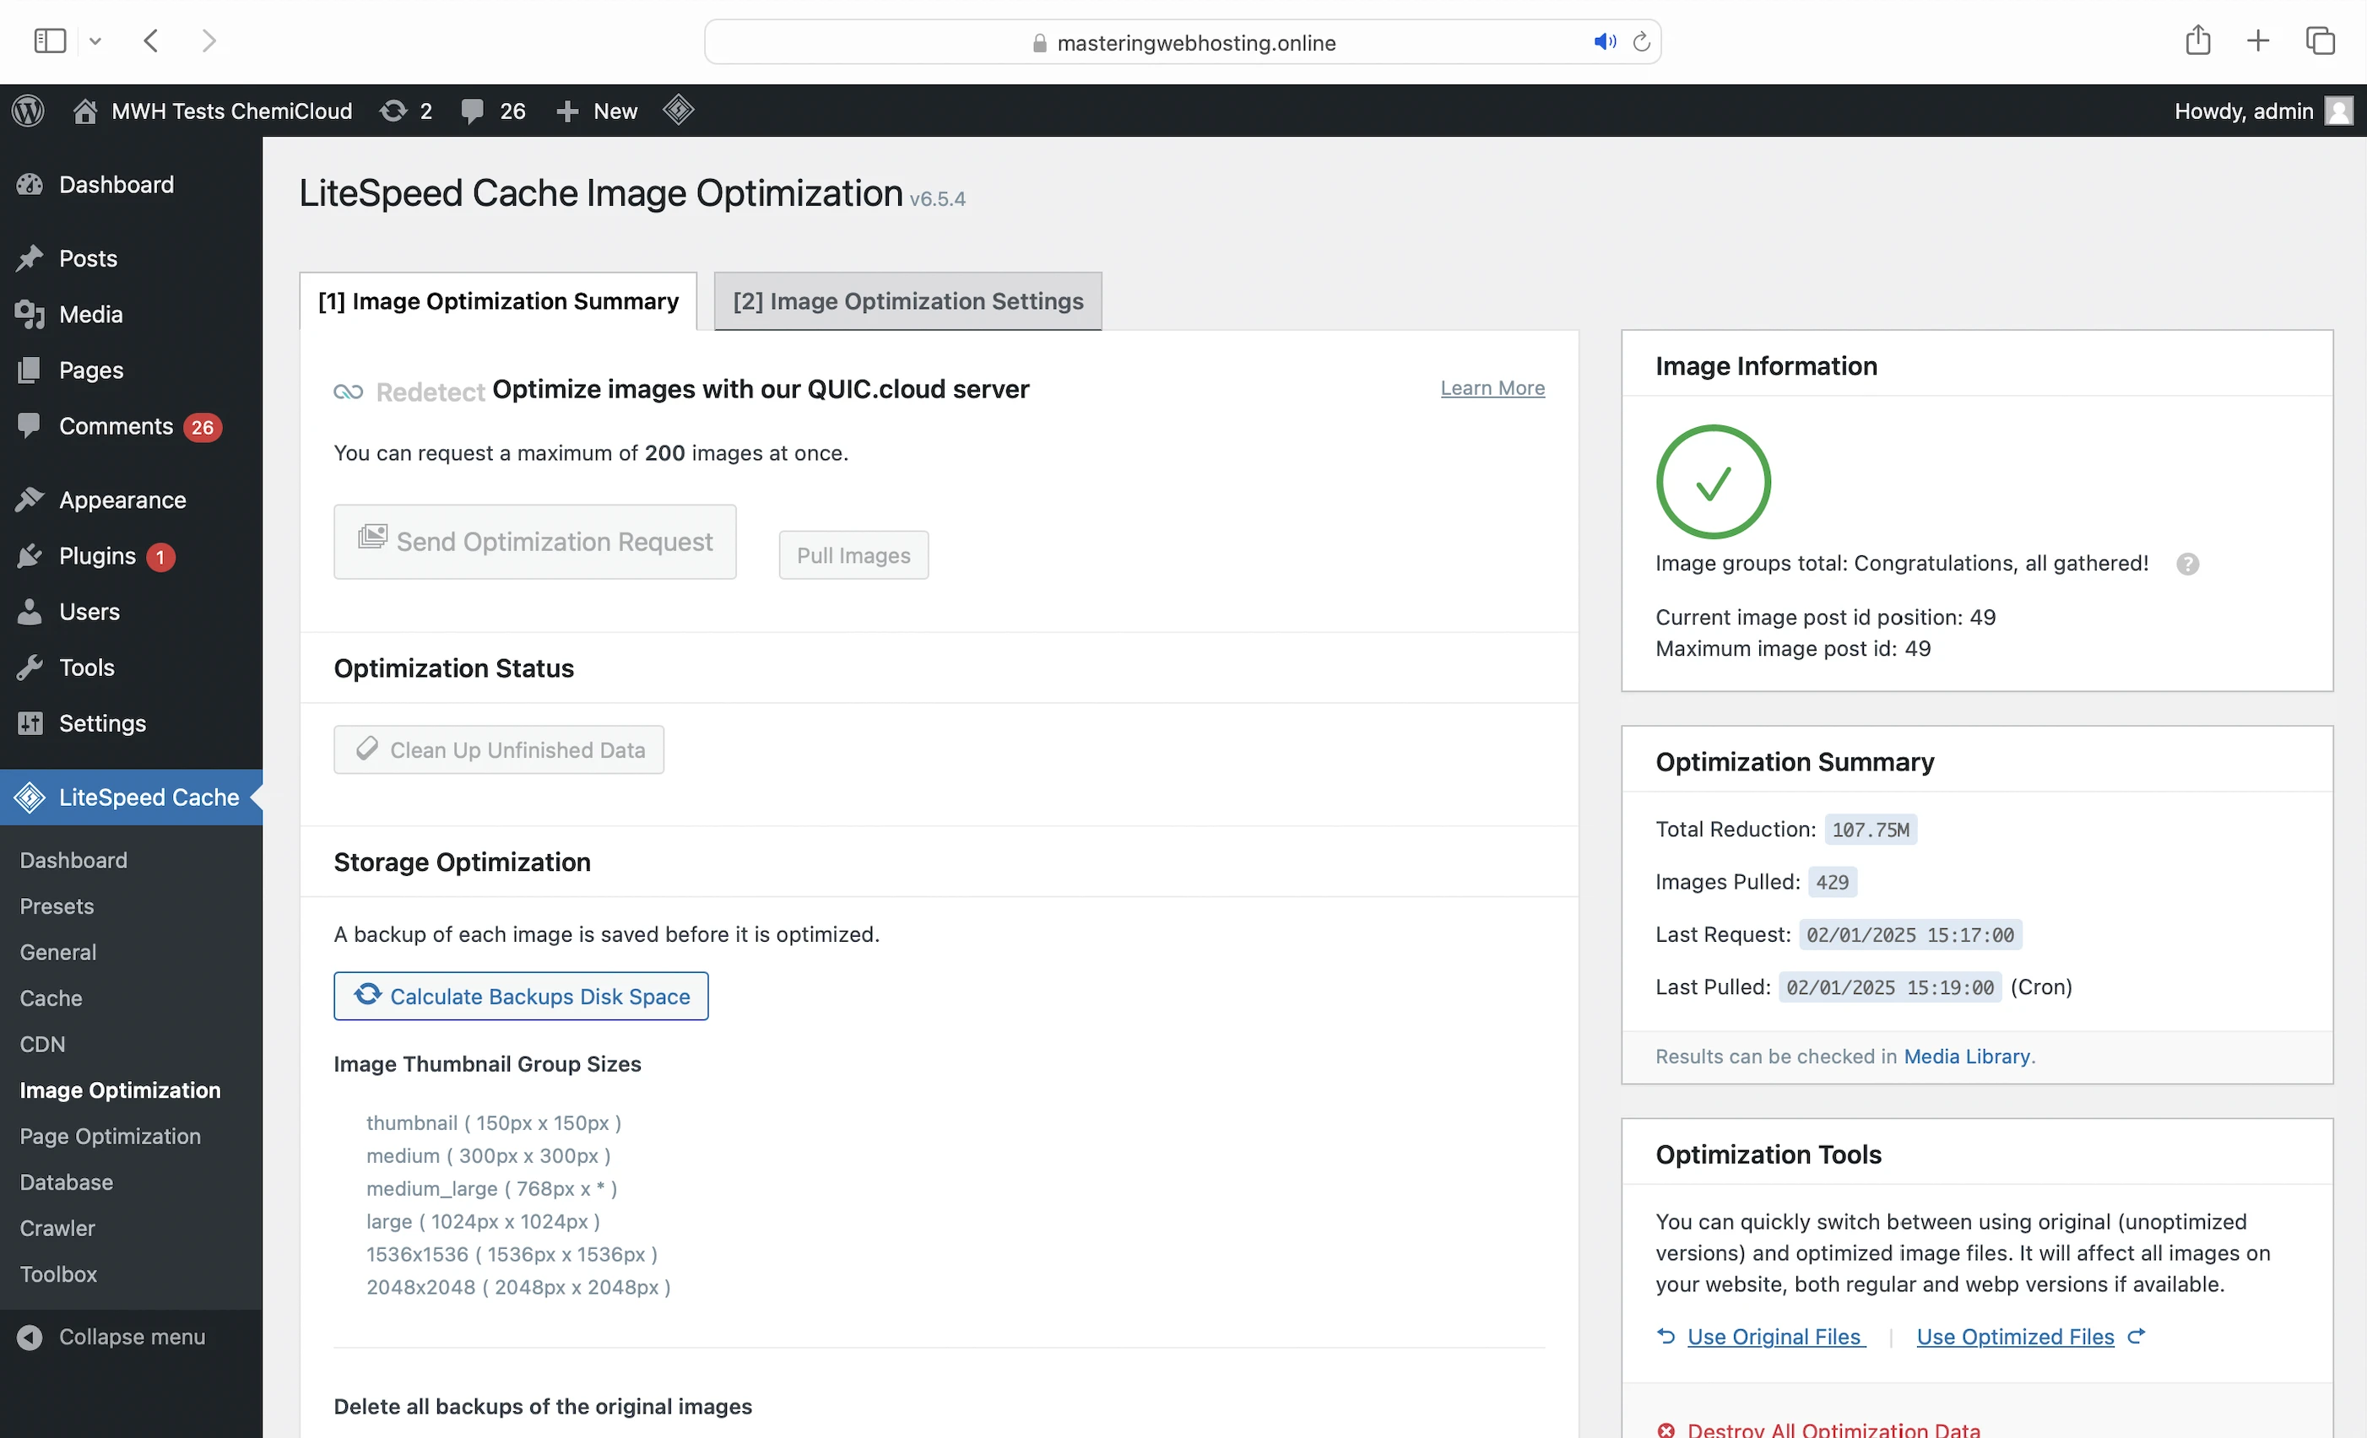Show tab overview icon in Safari
Viewport: 2367px width, 1438px height.
2320,41
